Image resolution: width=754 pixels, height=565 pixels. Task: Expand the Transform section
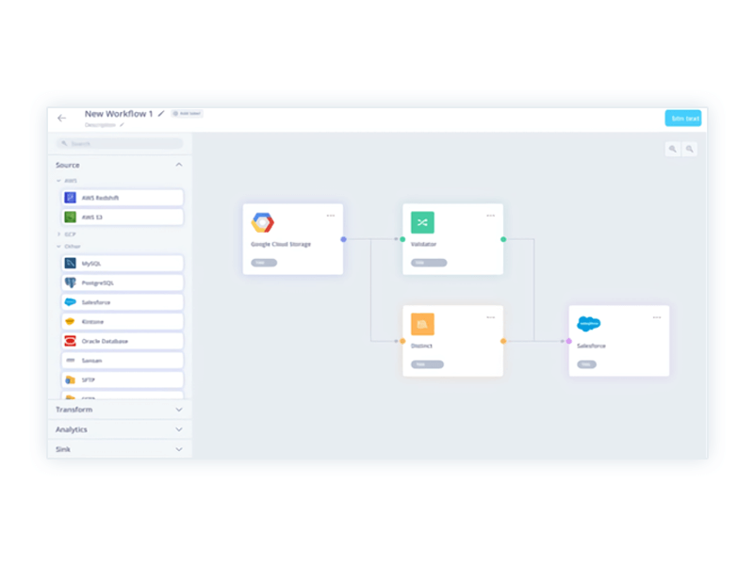pyautogui.click(x=179, y=410)
